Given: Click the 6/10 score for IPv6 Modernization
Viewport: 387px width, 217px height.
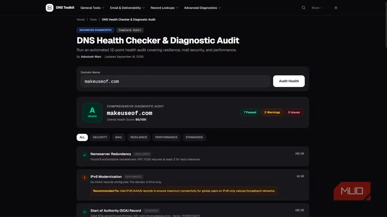Looking at the screenshot, I should point(300,176).
